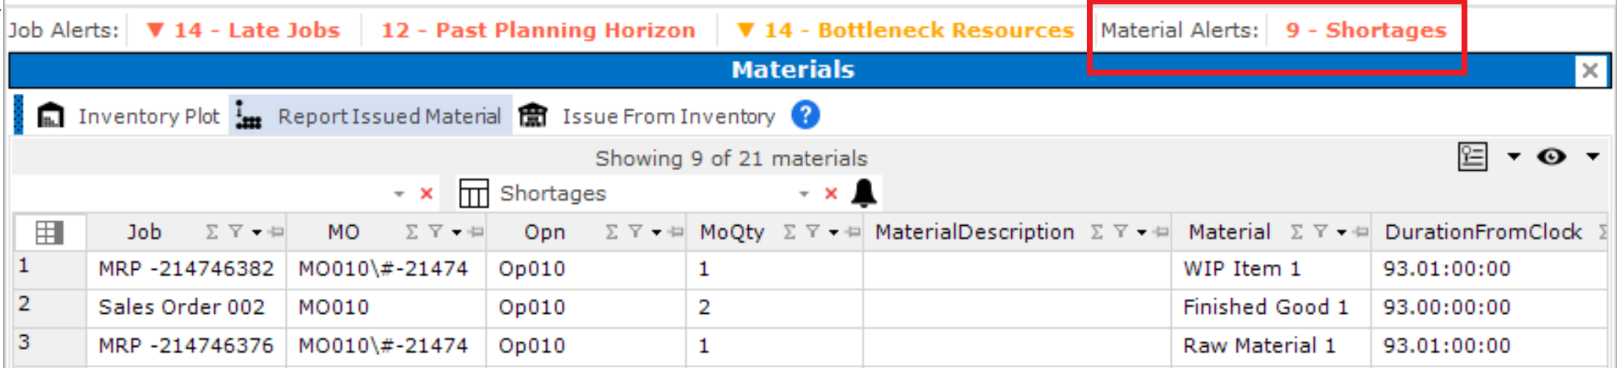Select the Sales Order 002 row
The height and width of the screenshot is (368, 1617).
pyautogui.click(x=810, y=307)
